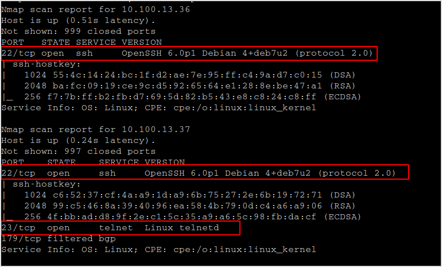
Task: Click the first ssh-hostkey label
Action: 46,64
